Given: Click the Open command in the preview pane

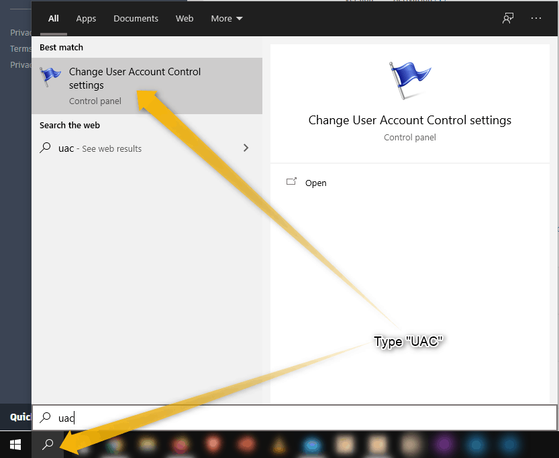Looking at the screenshot, I should [x=315, y=182].
